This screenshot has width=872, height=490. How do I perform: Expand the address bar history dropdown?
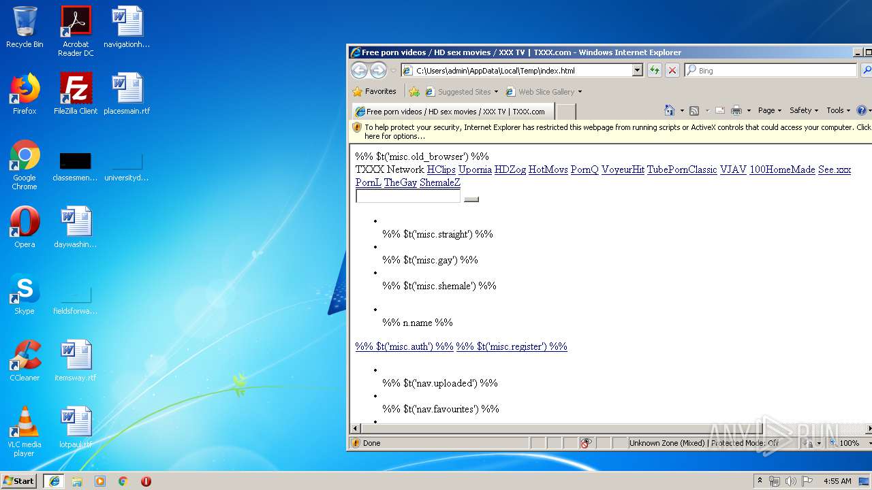[637, 70]
